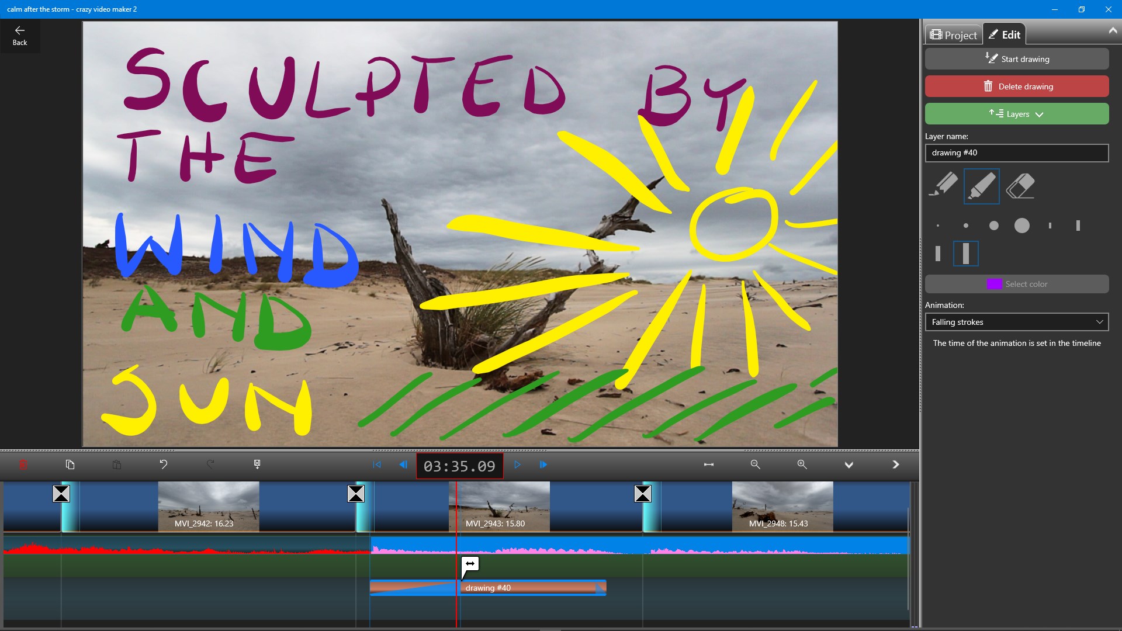The height and width of the screenshot is (631, 1122).
Task: Choose the smallest round brush dot
Action: [938, 226]
